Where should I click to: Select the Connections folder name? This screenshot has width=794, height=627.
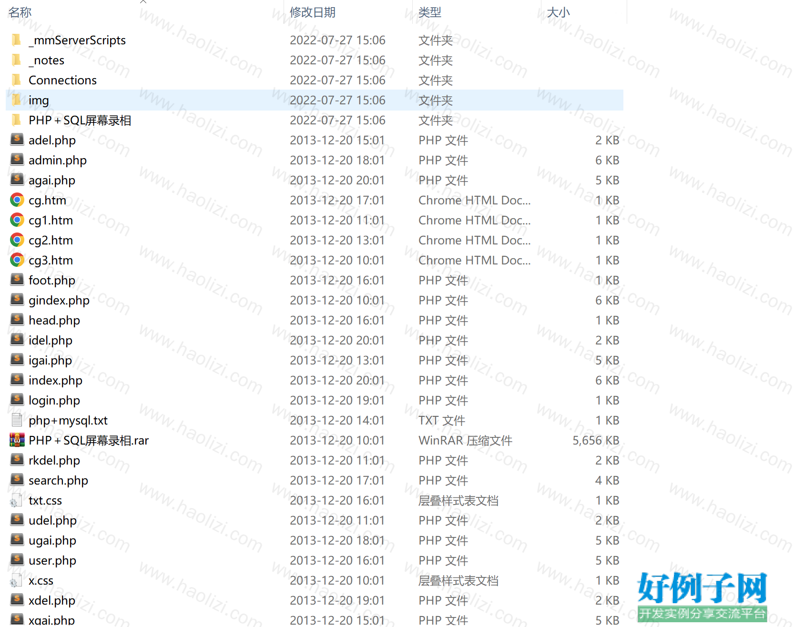tap(62, 80)
